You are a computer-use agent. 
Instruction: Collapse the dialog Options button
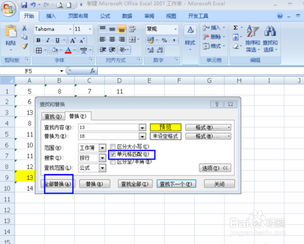pyautogui.click(x=215, y=168)
